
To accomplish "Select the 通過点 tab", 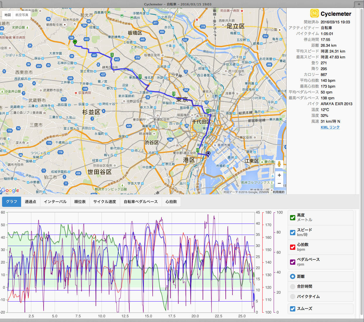I will click(x=30, y=202).
